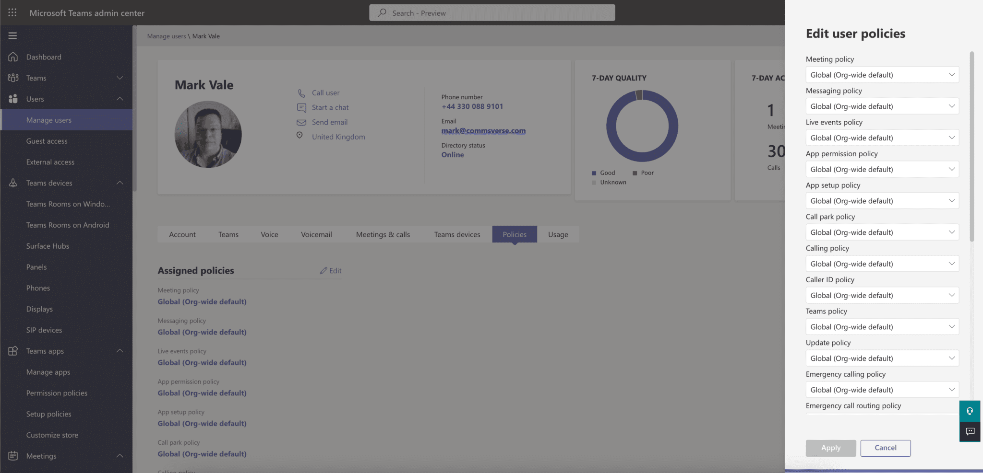The height and width of the screenshot is (473, 983).
Task: Click the United Kingdom location pin icon
Action: tap(300, 136)
